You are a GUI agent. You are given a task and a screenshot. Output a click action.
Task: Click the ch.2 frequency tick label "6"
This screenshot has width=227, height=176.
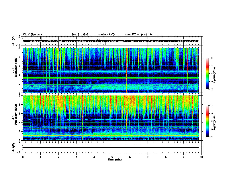coord(20,114)
